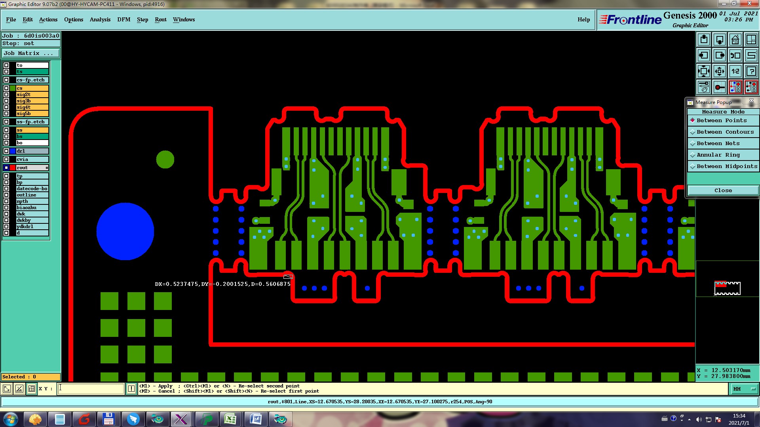
Task: Select the npth layer row
Action: point(32,201)
